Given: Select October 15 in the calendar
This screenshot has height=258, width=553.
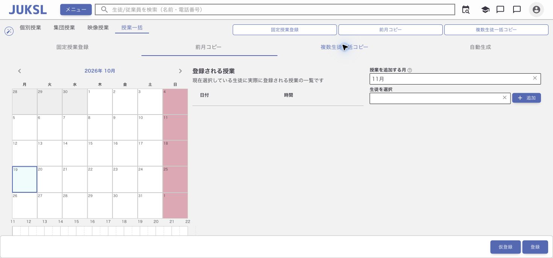Looking at the screenshot, I should 100,154.
